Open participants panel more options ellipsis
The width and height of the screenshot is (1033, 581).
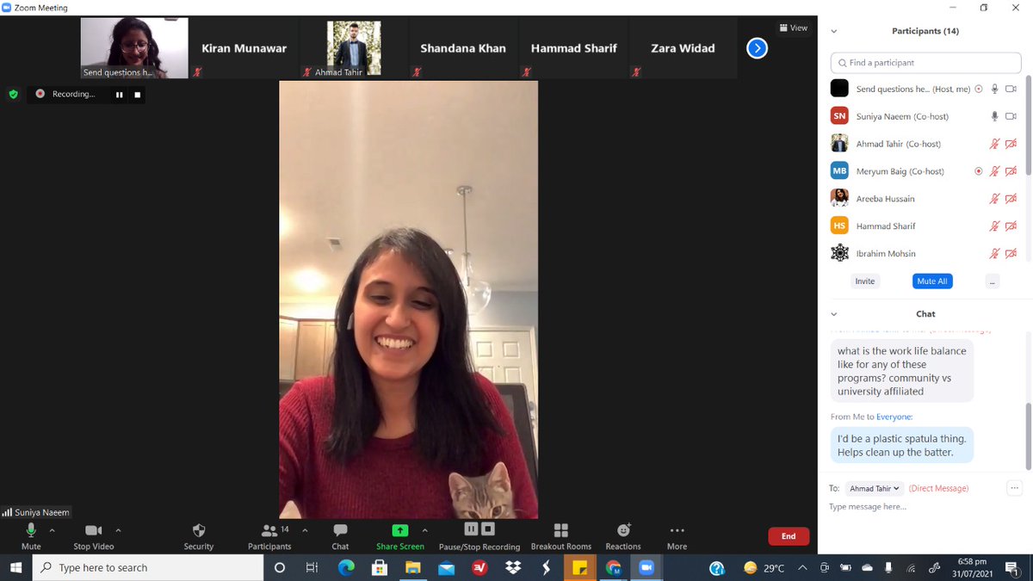click(x=993, y=281)
